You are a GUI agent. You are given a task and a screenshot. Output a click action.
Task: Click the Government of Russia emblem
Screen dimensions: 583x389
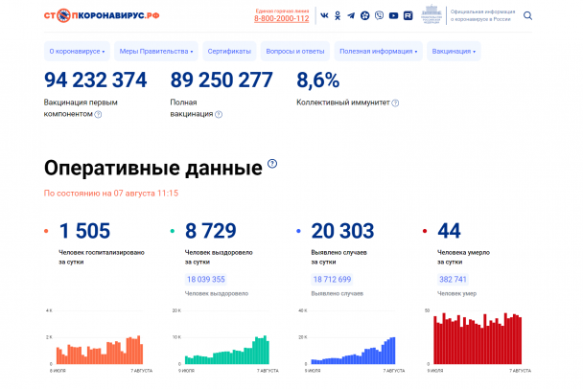[x=431, y=14]
